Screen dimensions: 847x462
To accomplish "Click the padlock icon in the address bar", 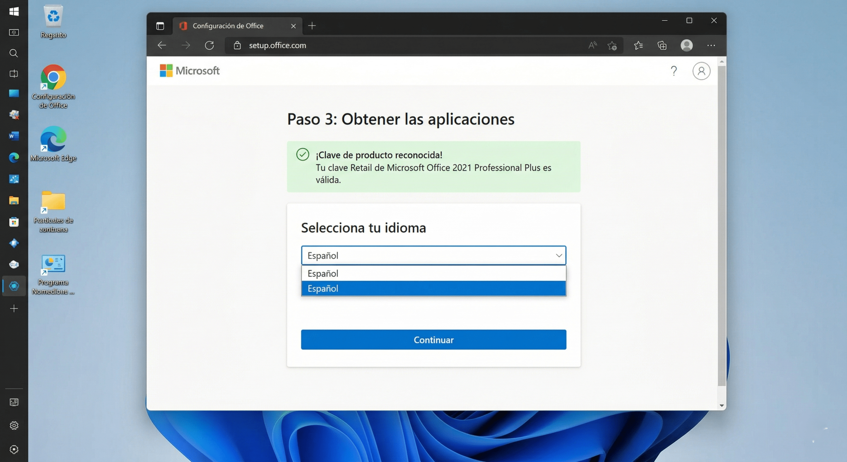I will [237, 45].
